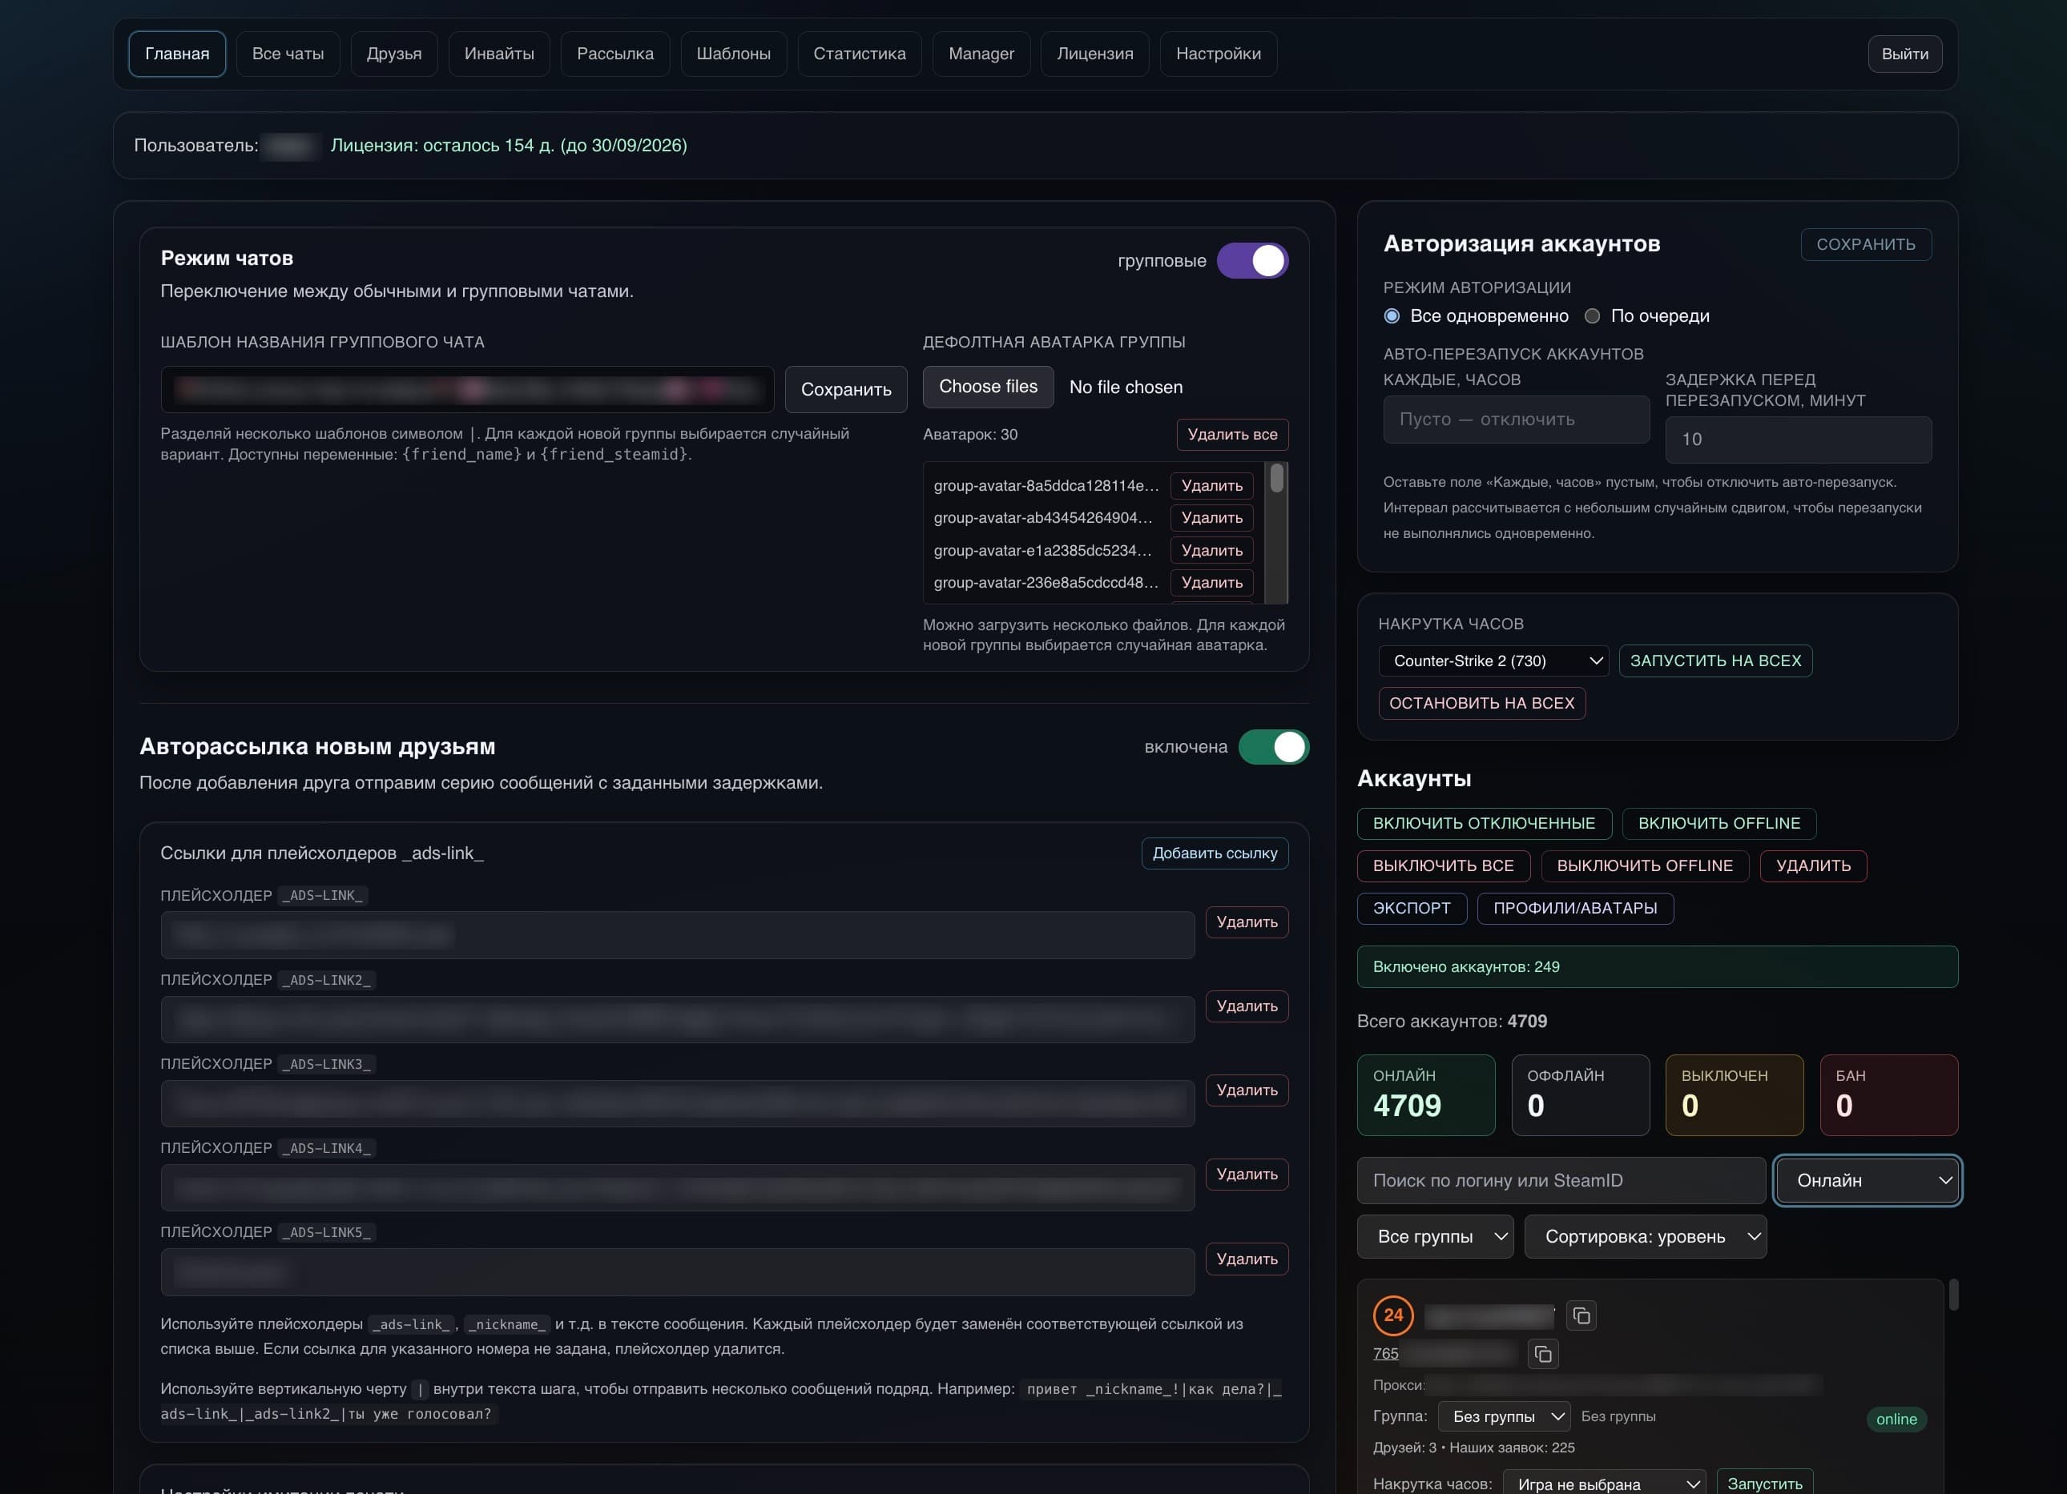Click Choose files for group avatar
Screen dimensions: 2067x1494
(988, 388)
